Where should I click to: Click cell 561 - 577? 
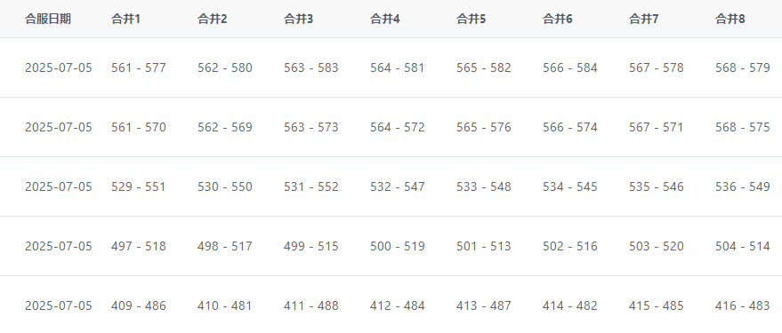point(139,67)
